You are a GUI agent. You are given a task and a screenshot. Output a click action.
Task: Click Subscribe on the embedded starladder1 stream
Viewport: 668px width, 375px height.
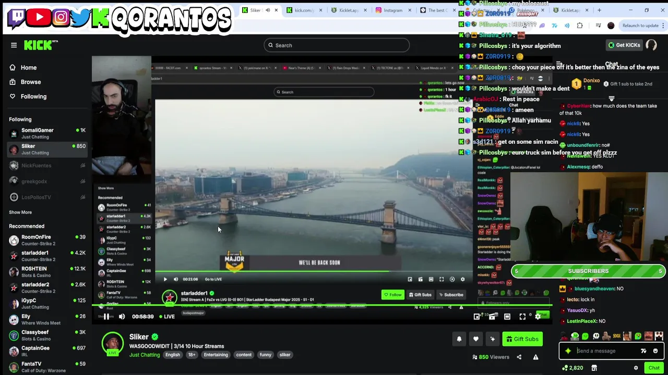(451, 295)
